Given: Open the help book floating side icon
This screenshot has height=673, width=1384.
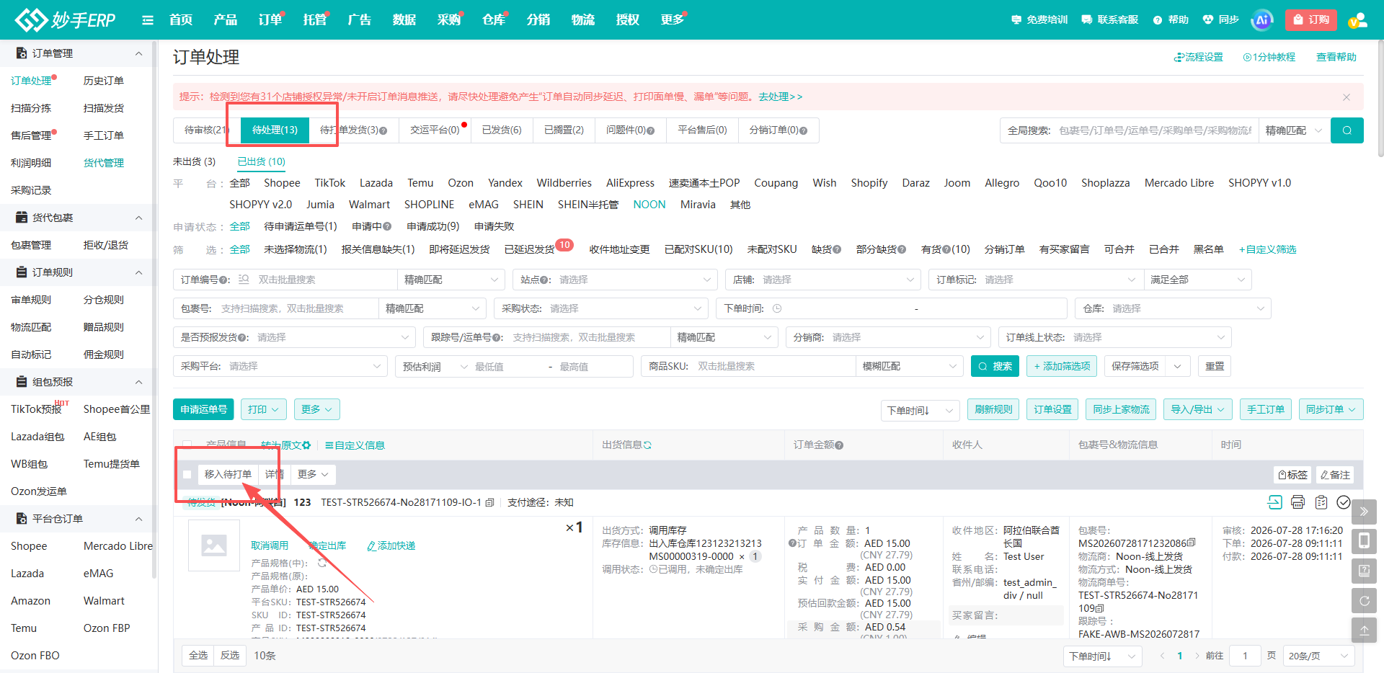Looking at the screenshot, I should click(1364, 571).
